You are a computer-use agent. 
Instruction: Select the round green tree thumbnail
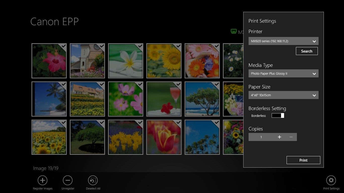87,137
